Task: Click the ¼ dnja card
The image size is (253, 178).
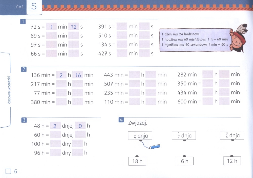Action: pos(141,136)
